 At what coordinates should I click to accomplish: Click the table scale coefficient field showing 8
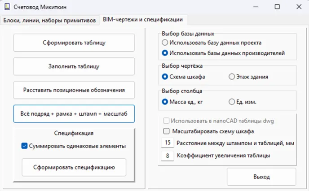pyautogui.click(x=168, y=156)
